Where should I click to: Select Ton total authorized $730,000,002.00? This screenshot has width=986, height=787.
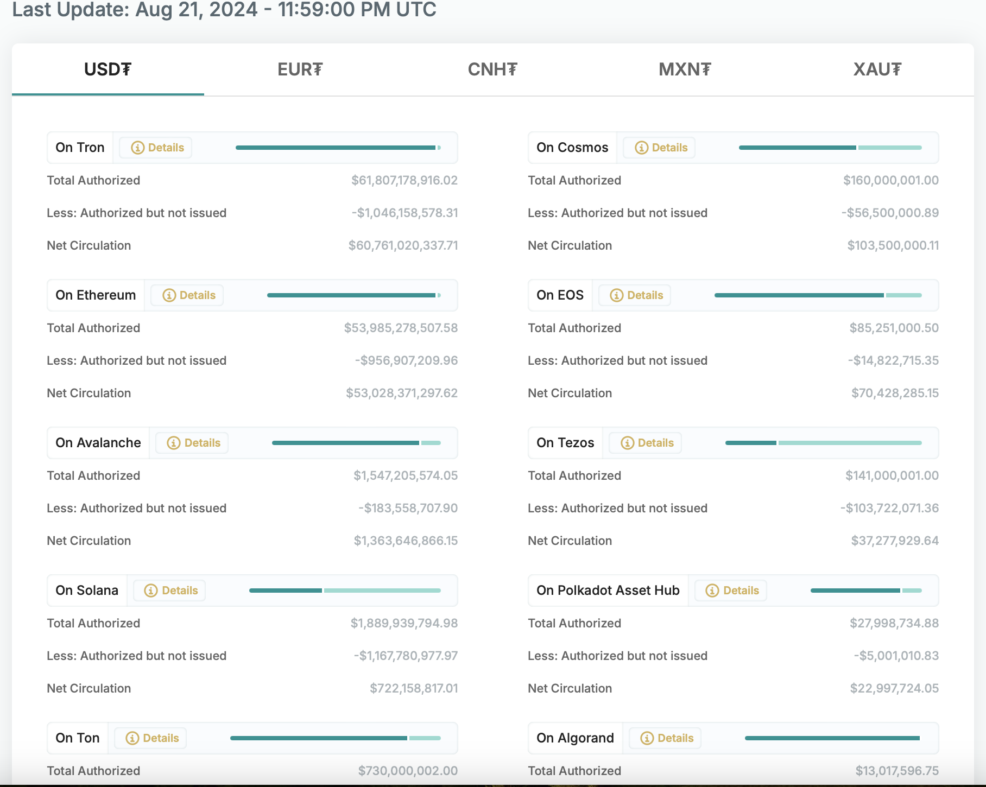[408, 771]
